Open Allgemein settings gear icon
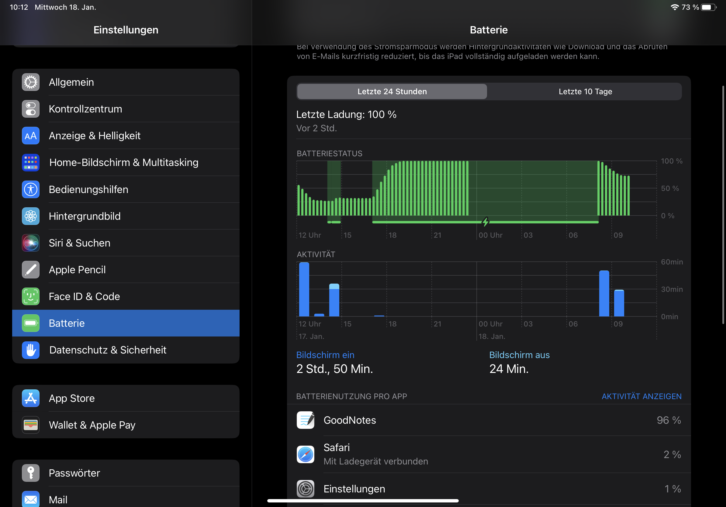The width and height of the screenshot is (726, 507). [31, 82]
